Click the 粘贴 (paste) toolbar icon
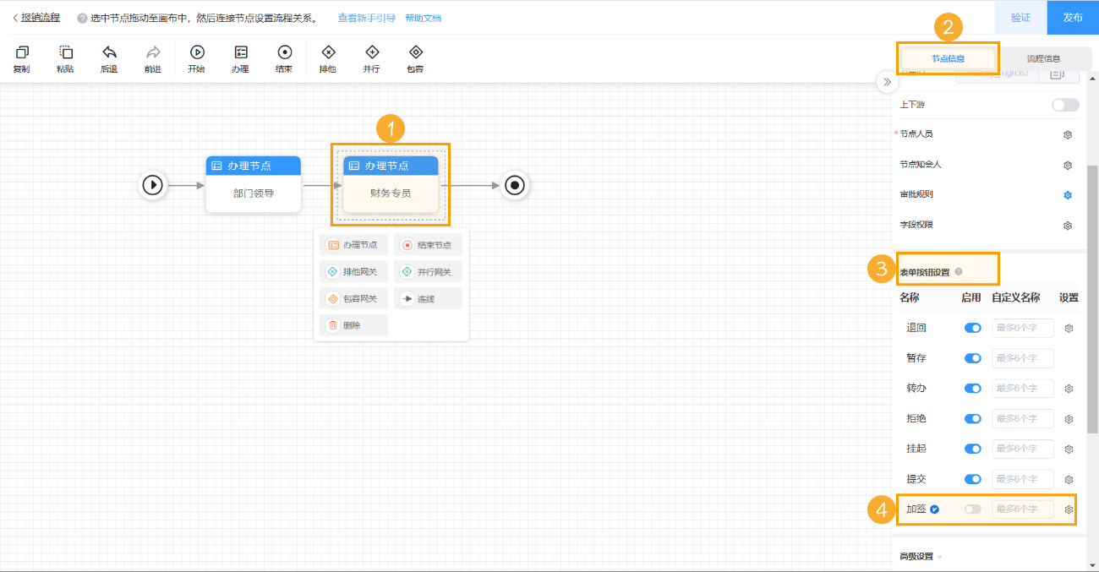 (65, 52)
